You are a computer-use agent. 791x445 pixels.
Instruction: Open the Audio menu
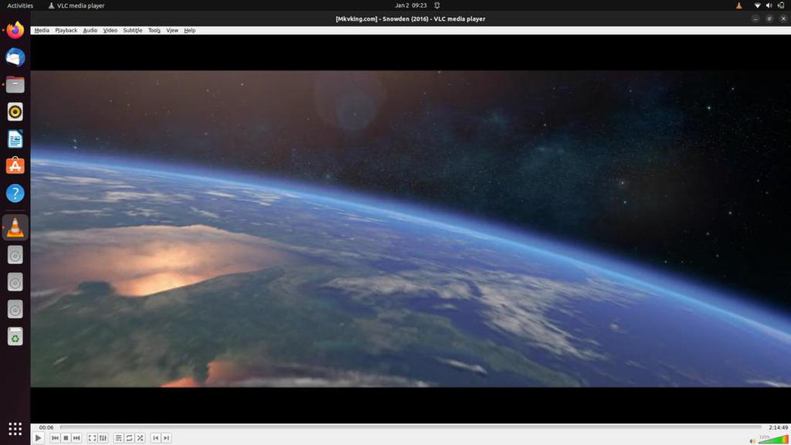point(90,30)
